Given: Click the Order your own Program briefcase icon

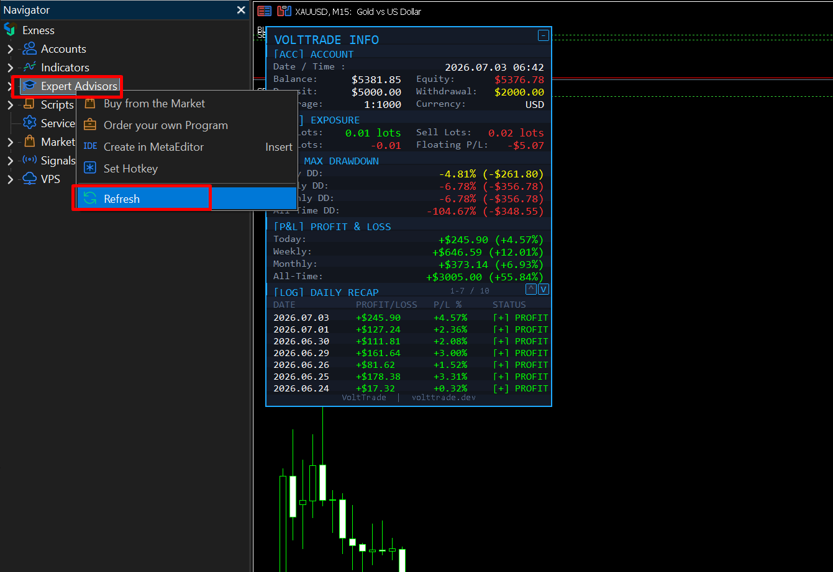Looking at the screenshot, I should (x=90, y=125).
